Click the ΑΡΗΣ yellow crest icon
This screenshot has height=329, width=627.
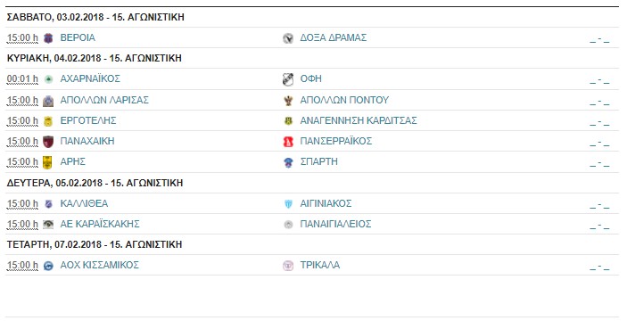pyautogui.click(x=47, y=162)
